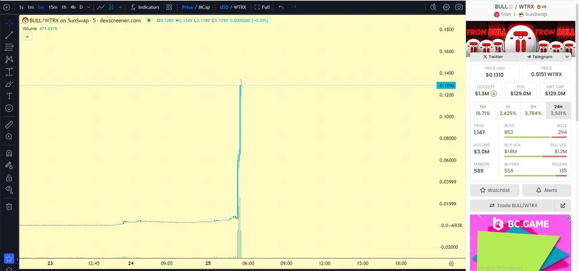Open Alerts for this pair
The image size is (579, 271).
(547, 190)
